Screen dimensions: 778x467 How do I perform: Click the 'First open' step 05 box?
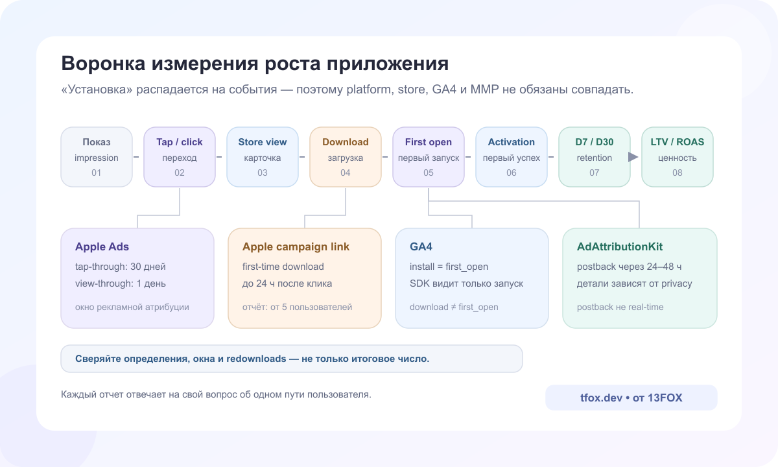point(429,157)
